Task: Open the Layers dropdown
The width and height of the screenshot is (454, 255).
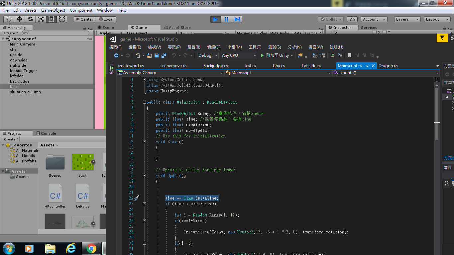Action: pyautogui.click(x=407, y=19)
